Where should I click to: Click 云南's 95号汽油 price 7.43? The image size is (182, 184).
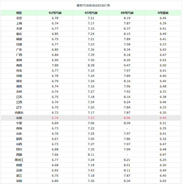point(91,170)
